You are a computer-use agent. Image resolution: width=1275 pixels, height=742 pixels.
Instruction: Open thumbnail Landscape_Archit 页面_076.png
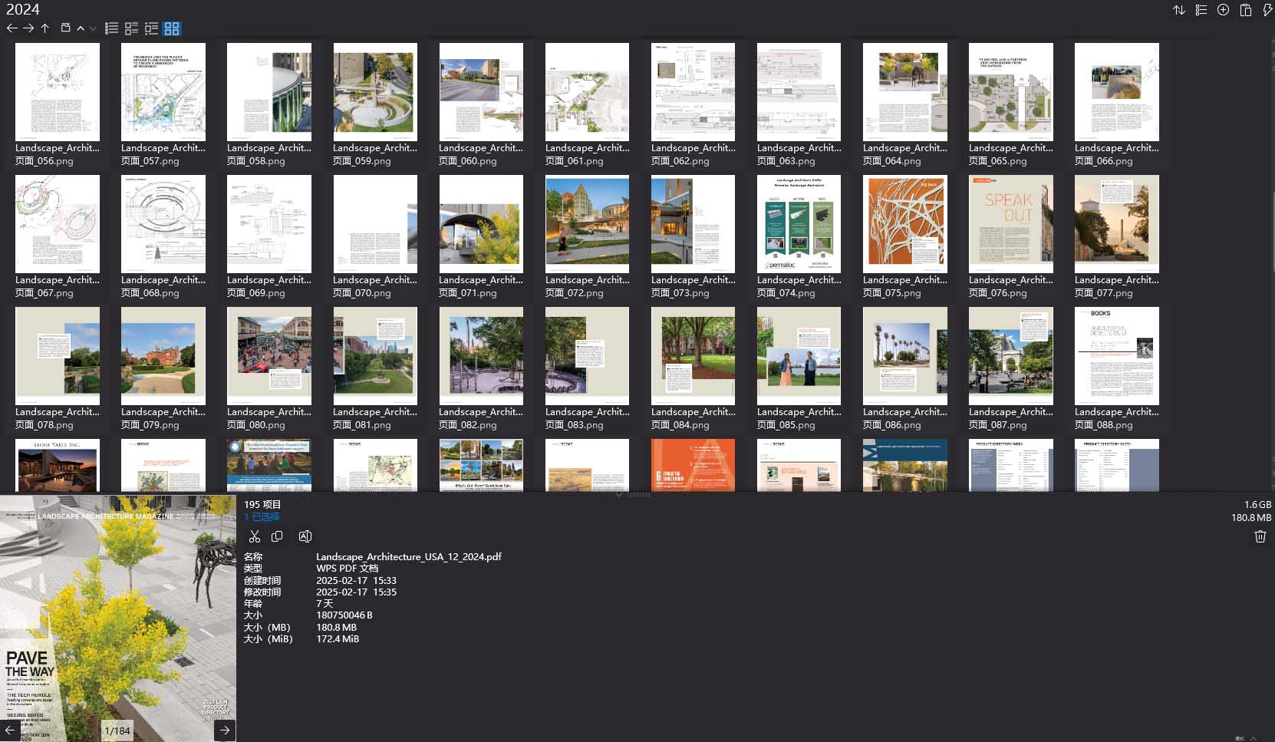(1010, 223)
